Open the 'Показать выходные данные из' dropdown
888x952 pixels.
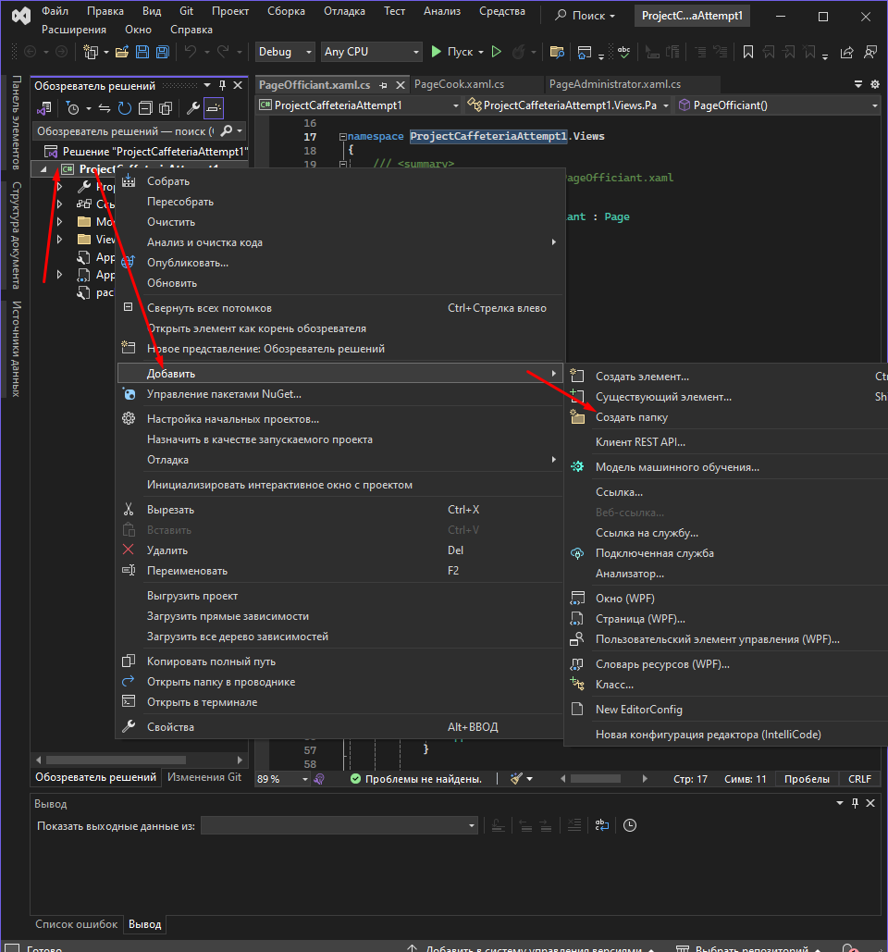[339, 825]
